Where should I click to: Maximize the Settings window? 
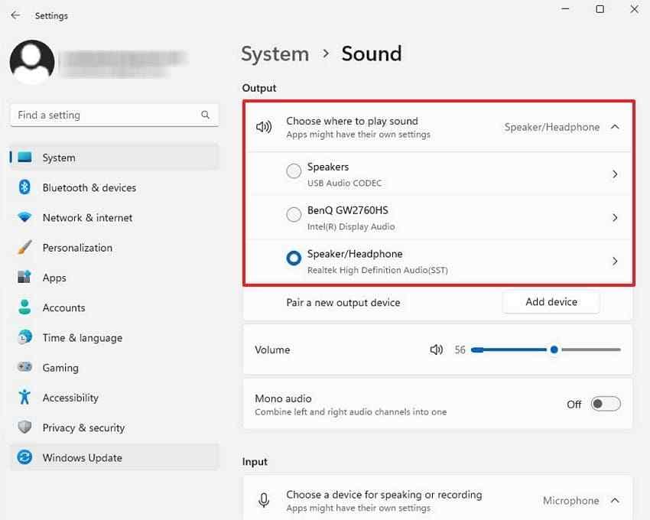click(x=600, y=8)
